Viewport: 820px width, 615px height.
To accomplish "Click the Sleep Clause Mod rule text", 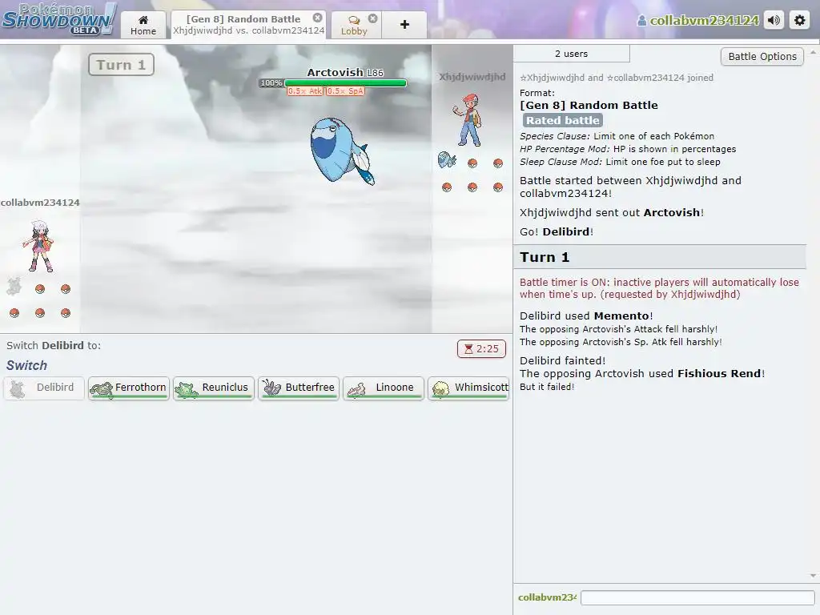I will point(620,162).
